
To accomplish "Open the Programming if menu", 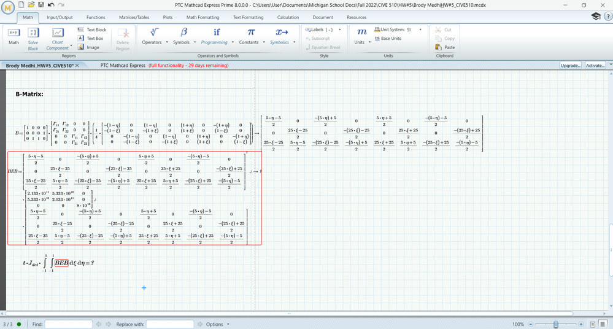I will pyautogui.click(x=217, y=32).
